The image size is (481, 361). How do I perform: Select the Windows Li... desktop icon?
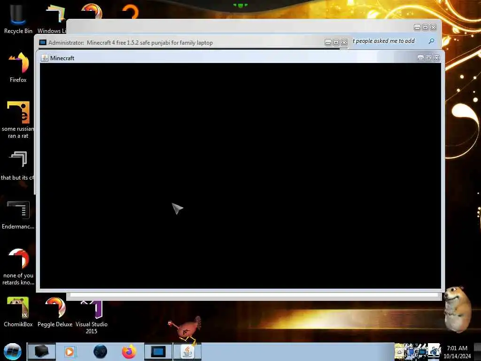[52, 18]
